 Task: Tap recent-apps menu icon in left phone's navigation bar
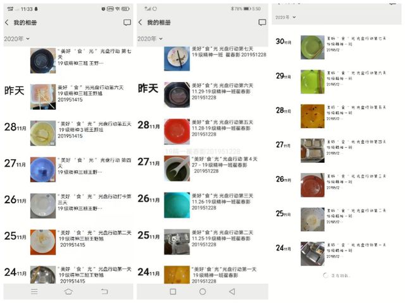(34, 292)
